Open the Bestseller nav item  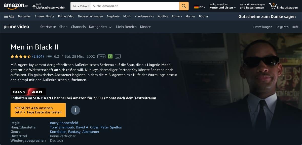coord(24,16)
